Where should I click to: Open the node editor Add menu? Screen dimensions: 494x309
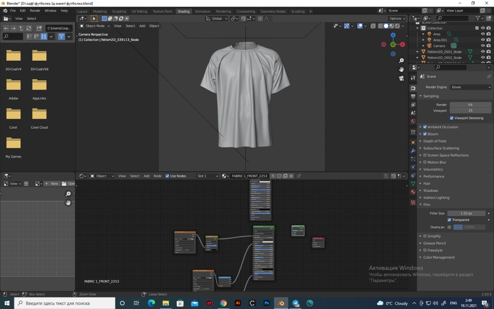(x=147, y=176)
